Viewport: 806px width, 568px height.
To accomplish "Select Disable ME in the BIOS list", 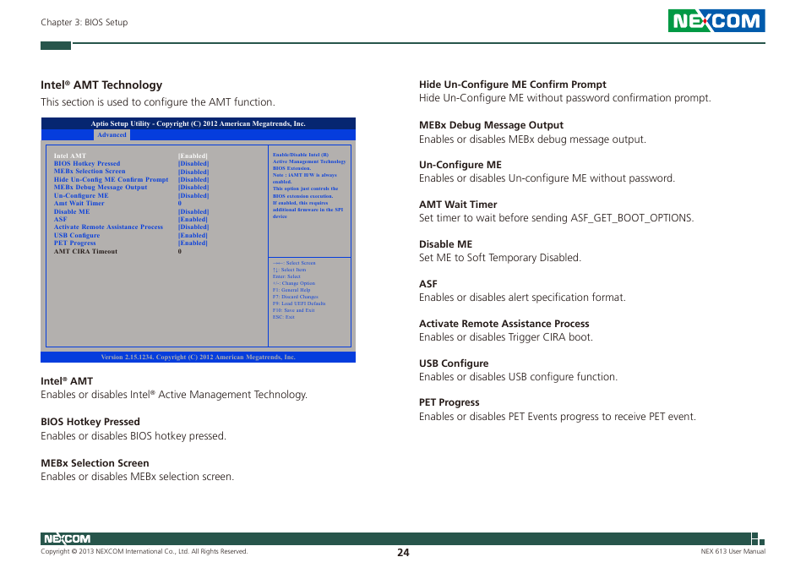I will (72, 211).
